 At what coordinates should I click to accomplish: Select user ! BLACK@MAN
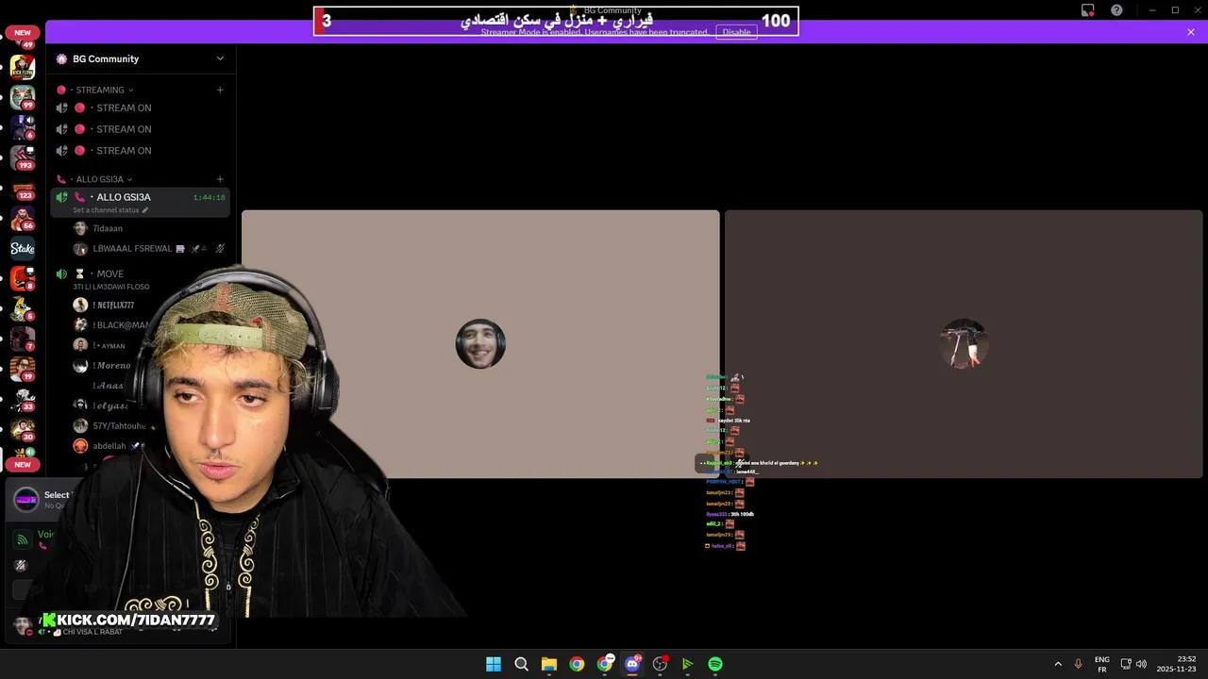(x=113, y=325)
